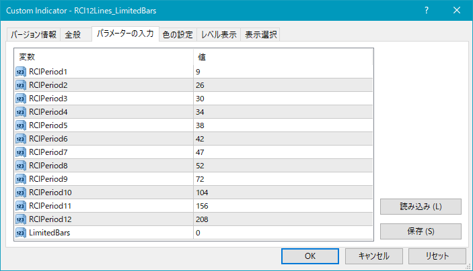
Task: Click the 読み込み (L) button
Action: [421, 206]
